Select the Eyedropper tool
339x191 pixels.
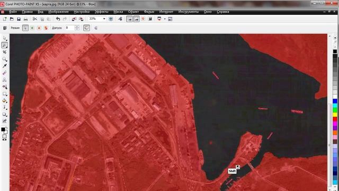5,66
